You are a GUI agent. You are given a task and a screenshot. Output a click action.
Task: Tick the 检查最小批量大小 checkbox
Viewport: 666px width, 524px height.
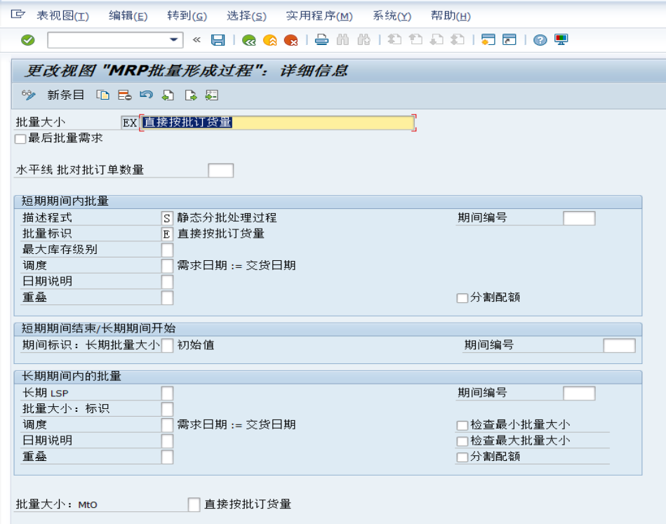coord(462,426)
